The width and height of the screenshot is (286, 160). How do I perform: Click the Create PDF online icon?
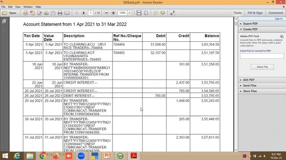click(x=33, y=13)
